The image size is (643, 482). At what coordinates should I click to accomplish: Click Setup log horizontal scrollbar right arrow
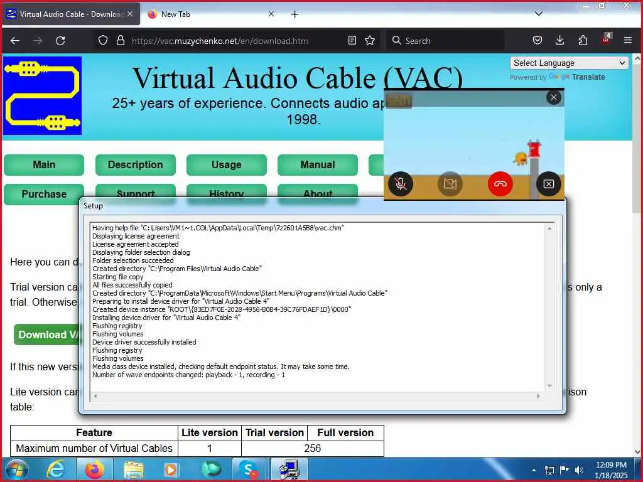pos(538,396)
